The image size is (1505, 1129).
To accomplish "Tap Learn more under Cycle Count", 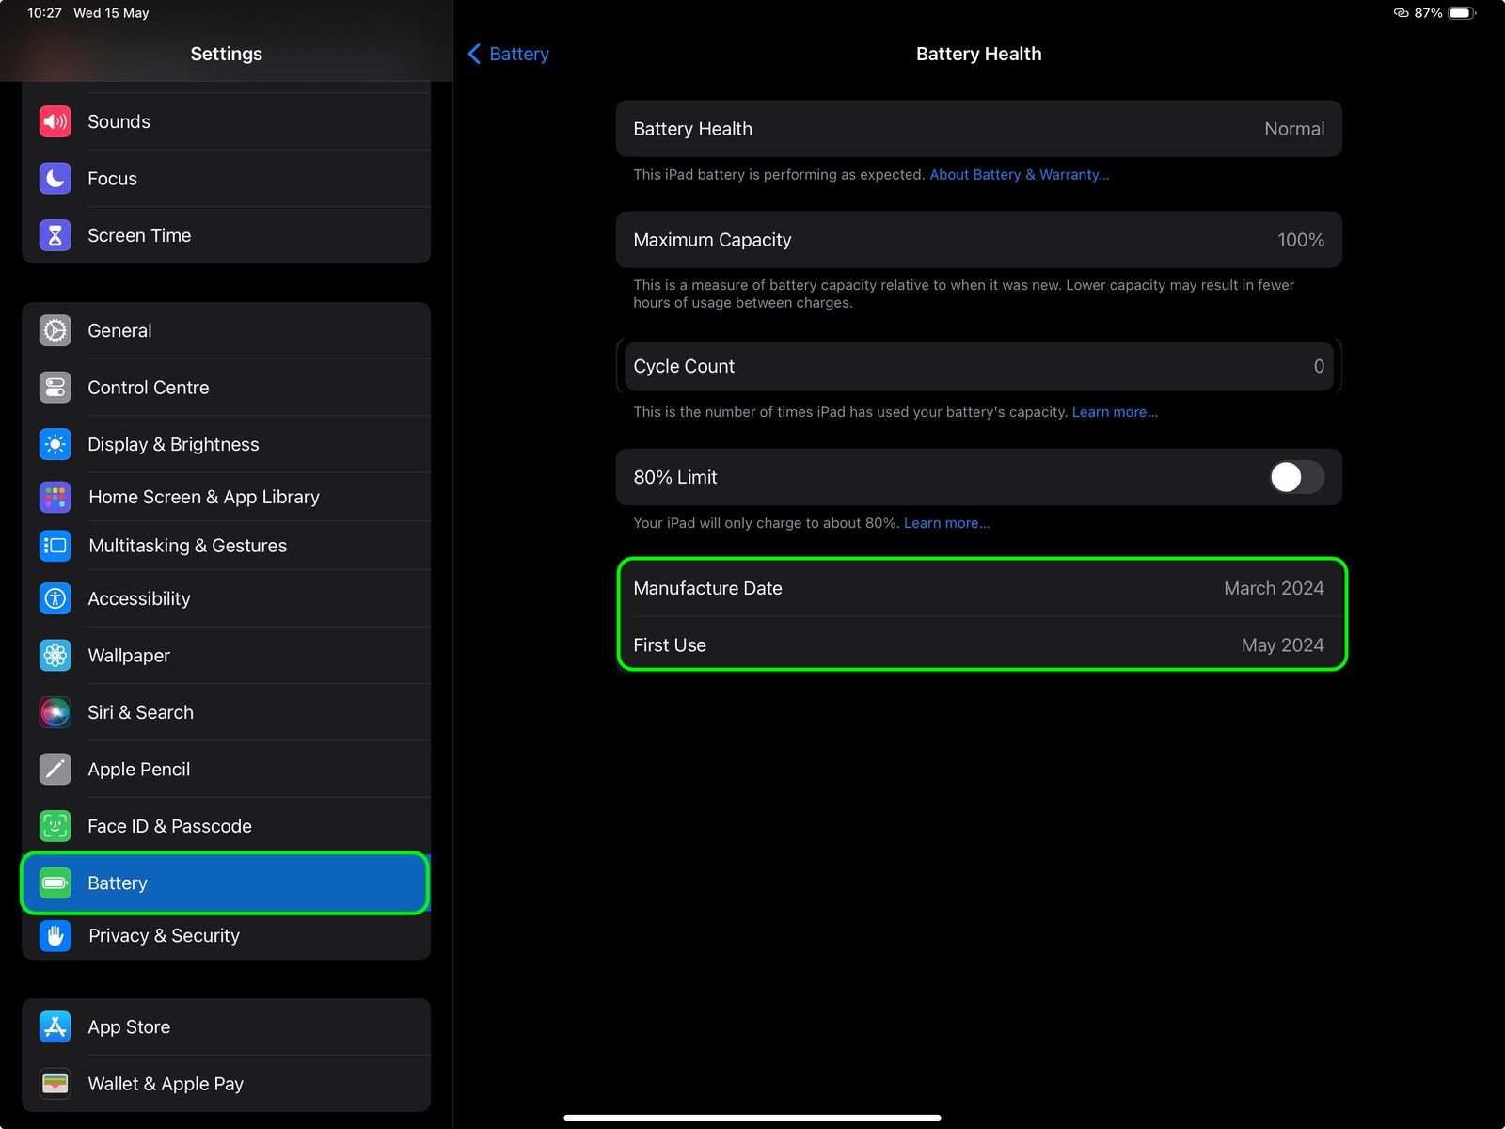I will [x=1115, y=411].
